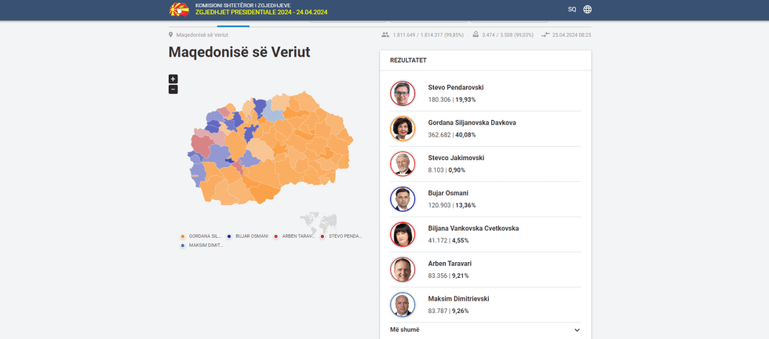This screenshot has width=769, height=339.
Task: Select Gordana Siljanovska Davkova result row
Action: click(485, 129)
